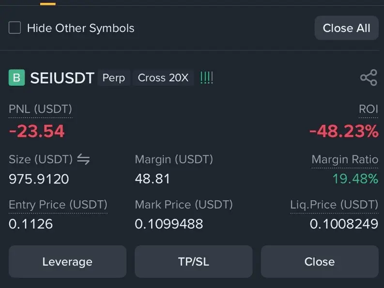Image resolution: width=384 pixels, height=288 pixels.
Task: Tap the Margin Ratio label
Action: pyautogui.click(x=345, y=159)
